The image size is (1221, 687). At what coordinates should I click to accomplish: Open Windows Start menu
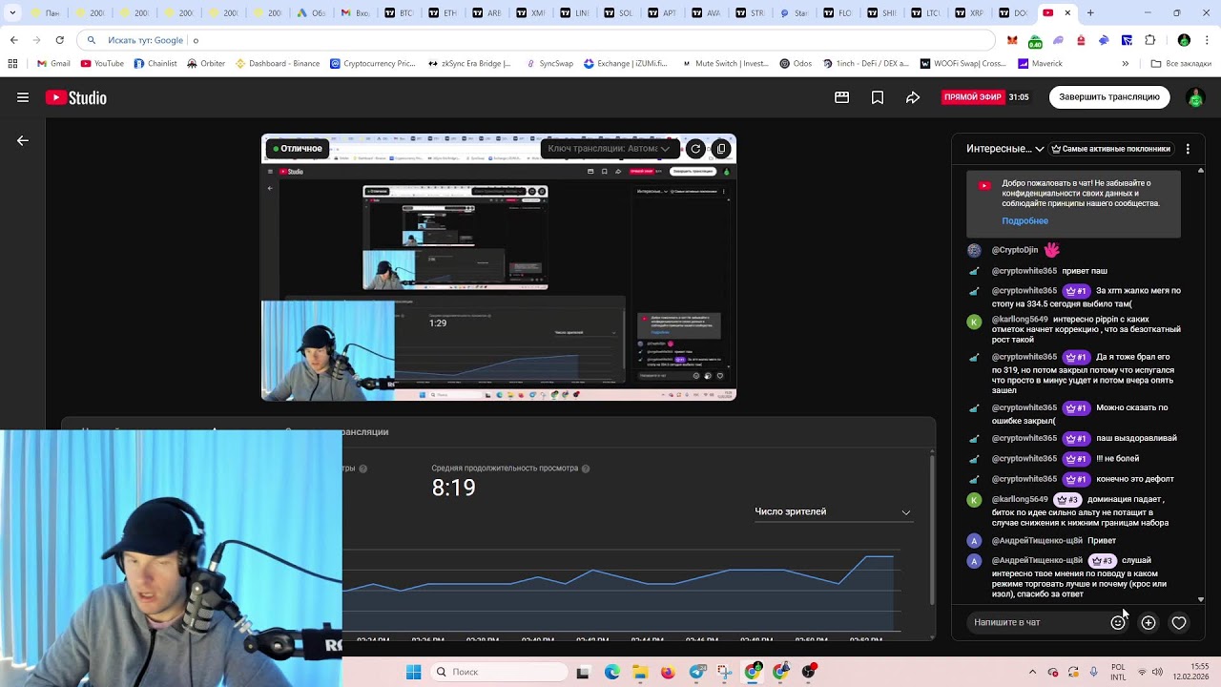coord(413,672)
